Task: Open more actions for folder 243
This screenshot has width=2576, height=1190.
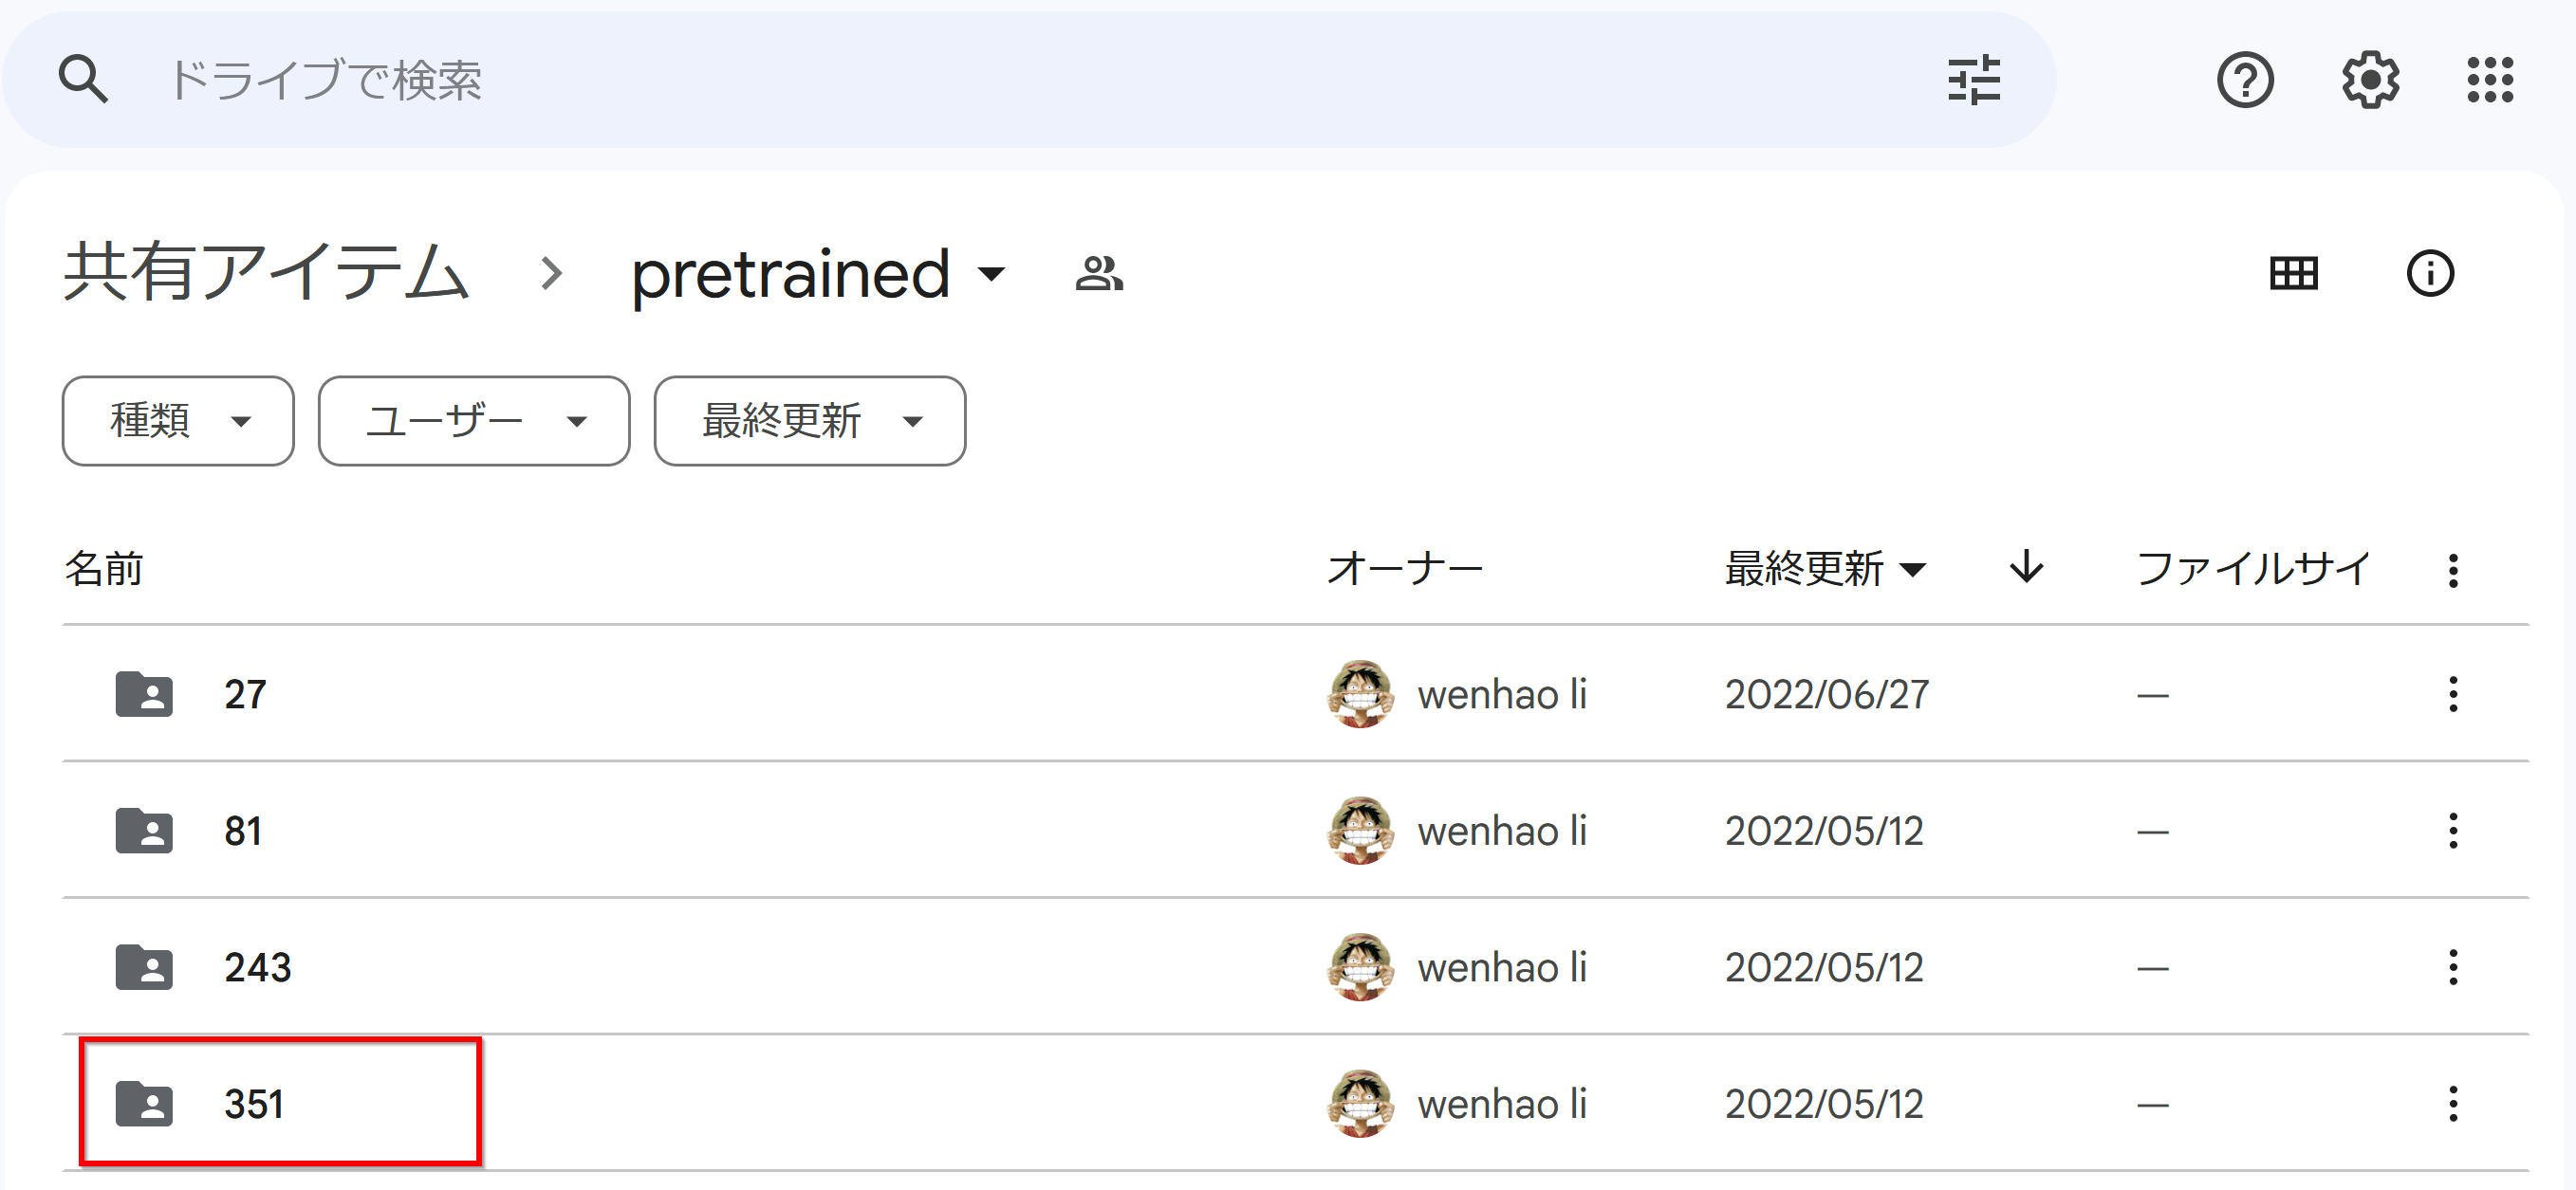Action: pos(2453,967)
